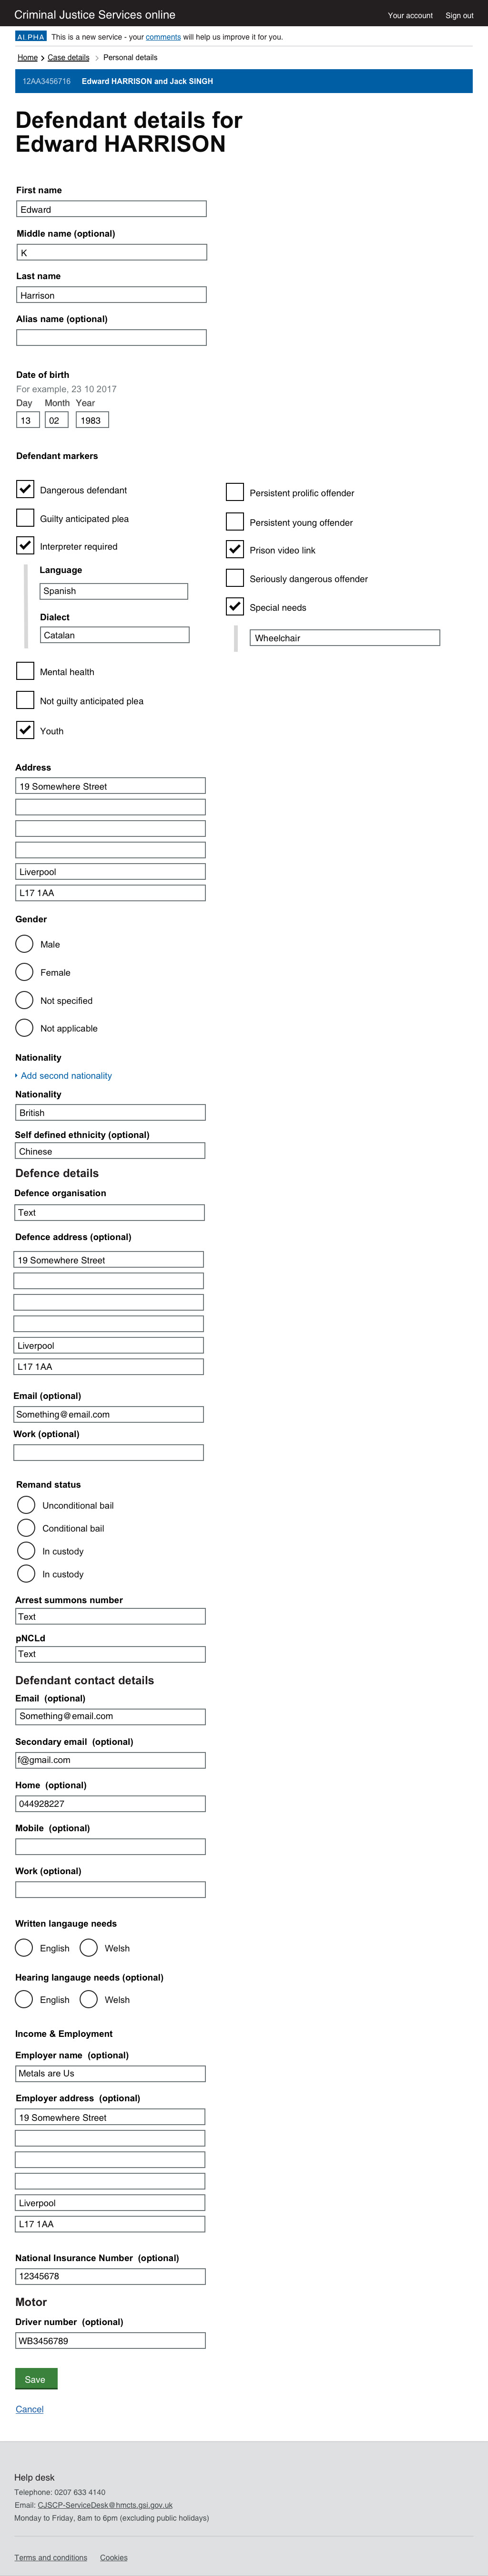Toggle the Prison video link checkbox
This screenshot has height=2576, width=488.
(234, 549)
